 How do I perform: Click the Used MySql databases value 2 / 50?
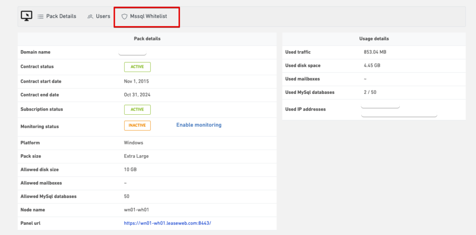pyautogui.click(x=370, y=92)
